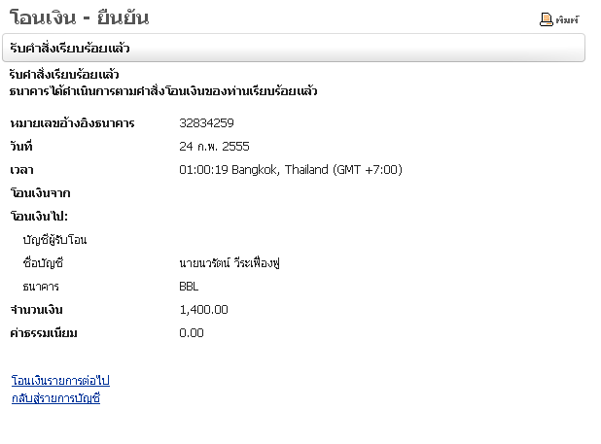This screenshot has width=601, height=444.
Task: Click the โอนเงินจาก label
Action: (39, 193)
